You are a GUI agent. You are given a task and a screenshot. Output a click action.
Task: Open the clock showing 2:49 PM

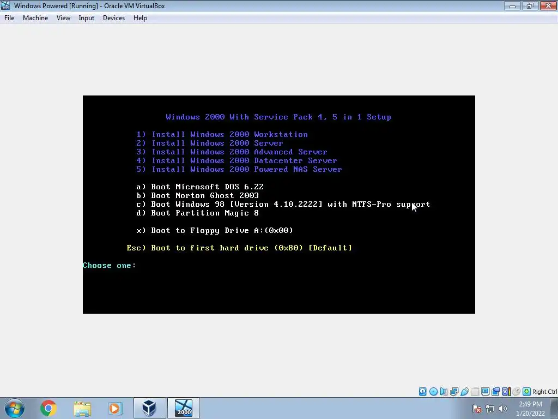530,409
